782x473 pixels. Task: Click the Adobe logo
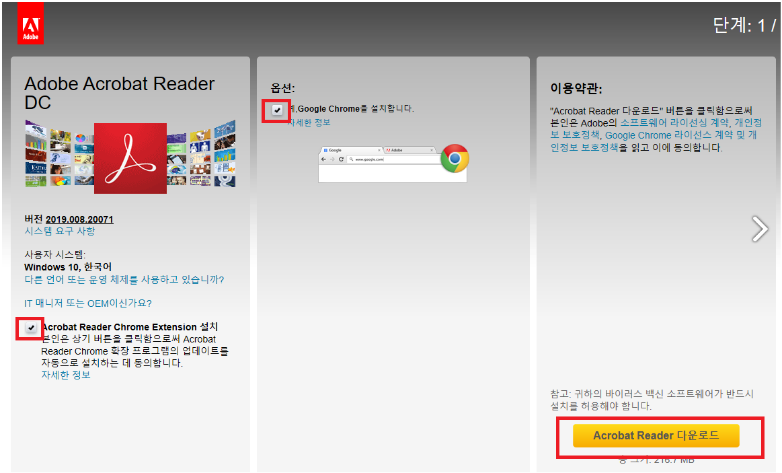point(30,24)
